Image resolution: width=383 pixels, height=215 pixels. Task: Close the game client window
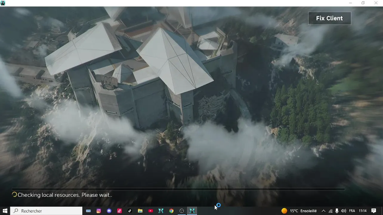pos(376,3)
